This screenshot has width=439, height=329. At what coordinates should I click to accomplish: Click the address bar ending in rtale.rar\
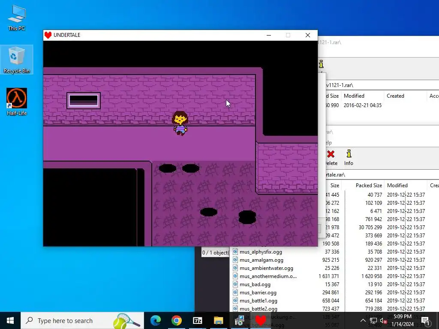click(381, 175)
